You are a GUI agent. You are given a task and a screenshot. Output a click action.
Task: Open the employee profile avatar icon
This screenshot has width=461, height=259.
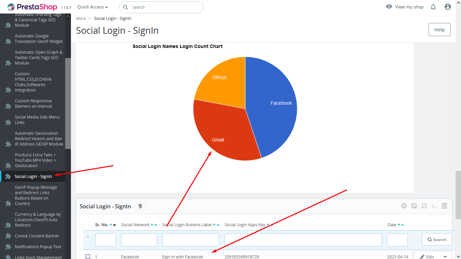(x=448, y=7)
